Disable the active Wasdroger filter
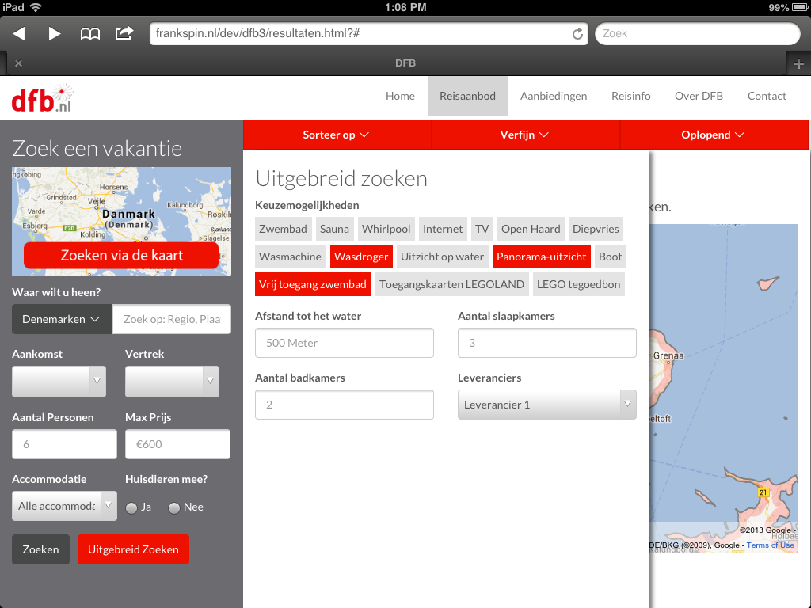811x608 pixels. (x=361, y=256)
